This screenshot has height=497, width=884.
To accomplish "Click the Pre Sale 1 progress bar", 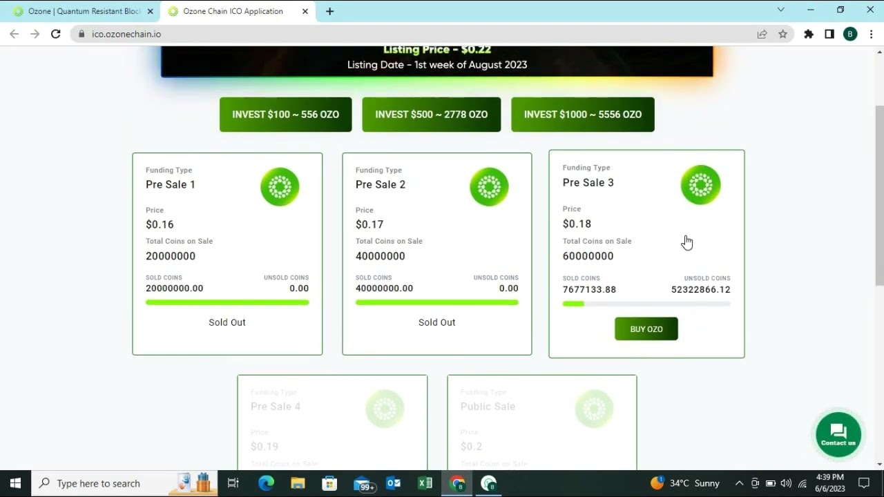I will tap(227, 302).
